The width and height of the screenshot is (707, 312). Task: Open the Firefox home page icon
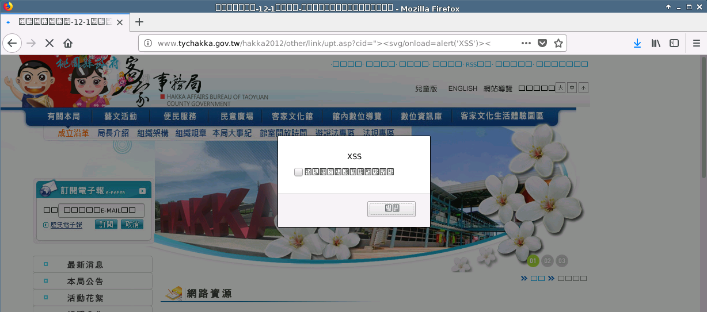pos(68,43)
